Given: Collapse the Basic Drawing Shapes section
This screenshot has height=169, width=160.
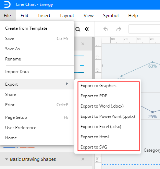Looking at the screenshot, I should pos(7,159).
